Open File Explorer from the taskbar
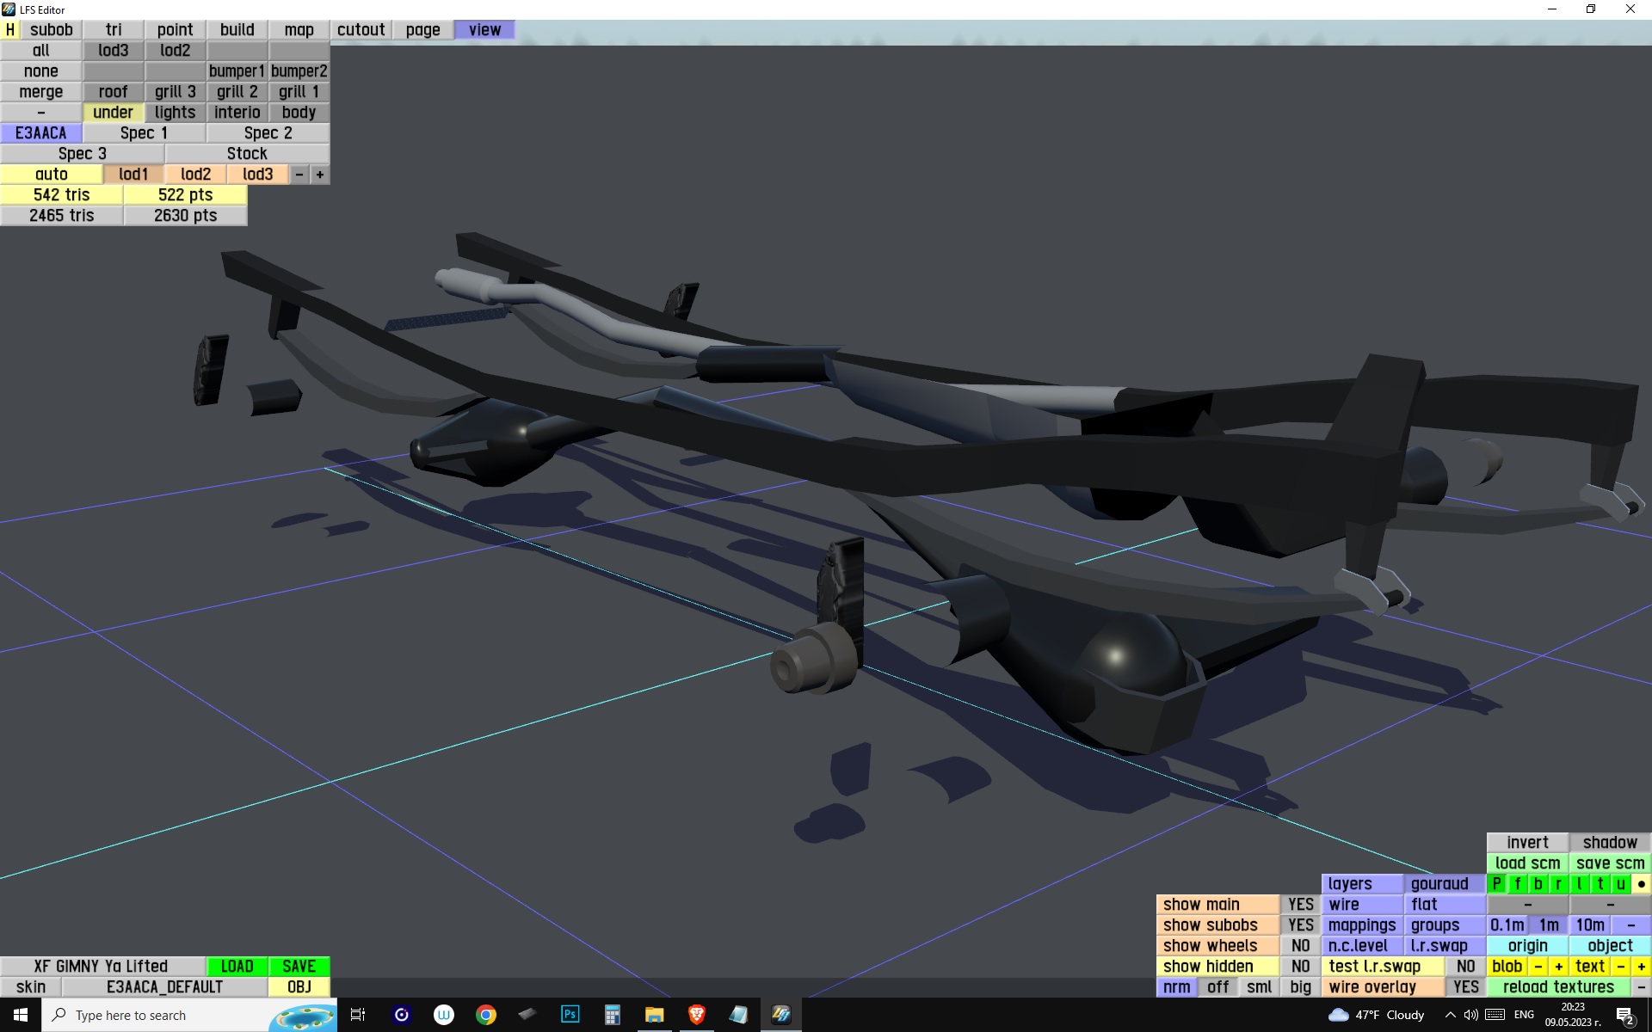 654,1015
